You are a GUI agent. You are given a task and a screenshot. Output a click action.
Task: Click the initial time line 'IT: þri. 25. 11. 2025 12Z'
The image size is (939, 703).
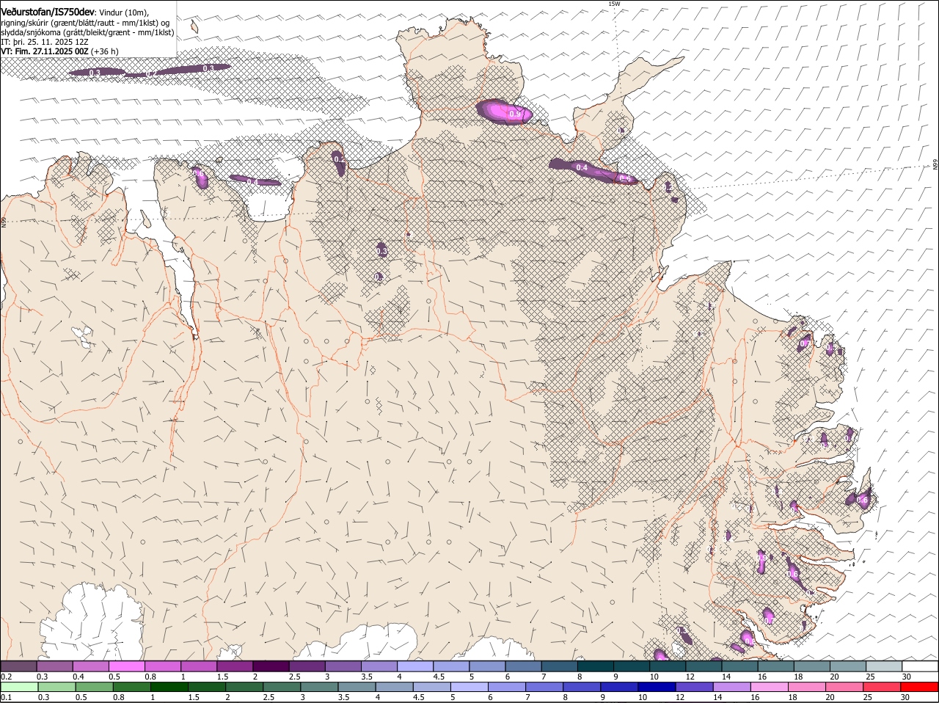[45, 43]
